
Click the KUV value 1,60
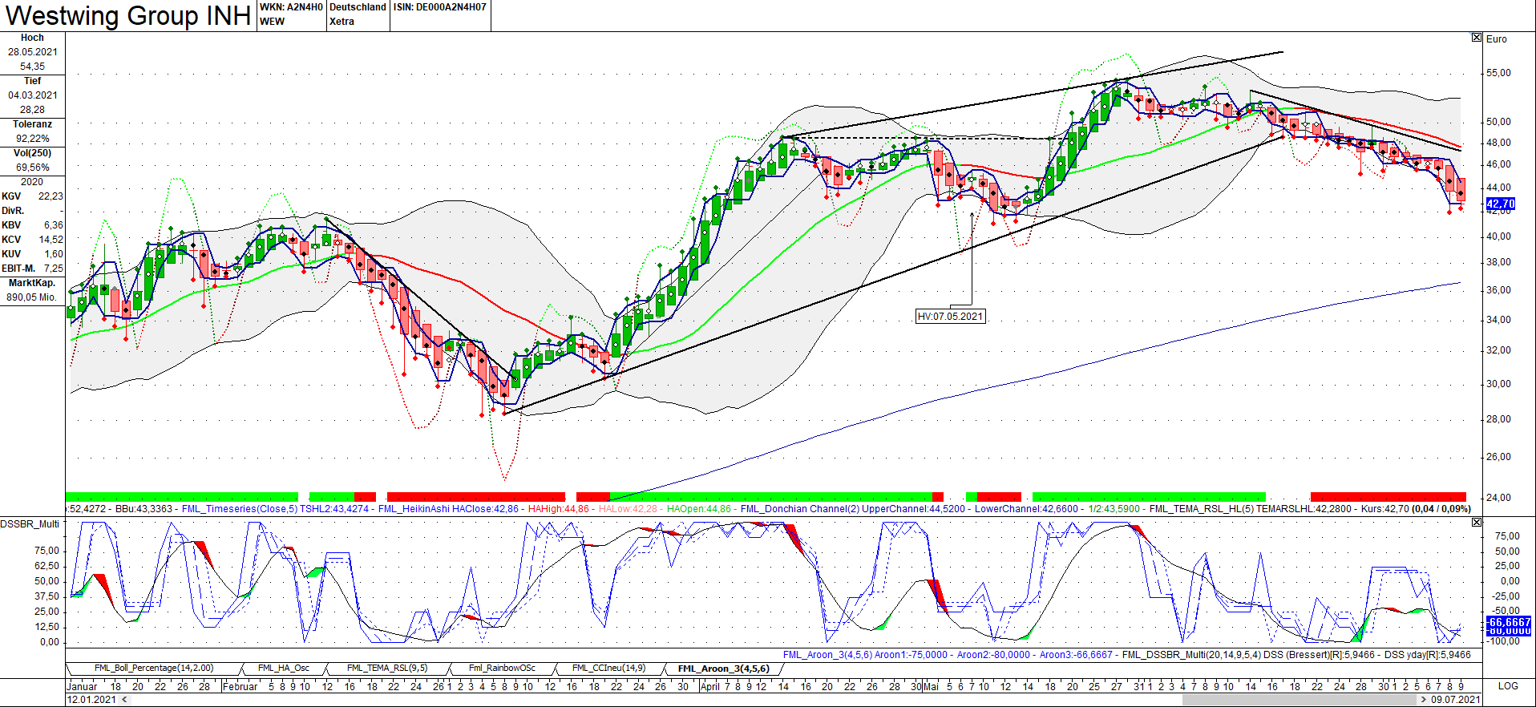(x=54, y=254)
